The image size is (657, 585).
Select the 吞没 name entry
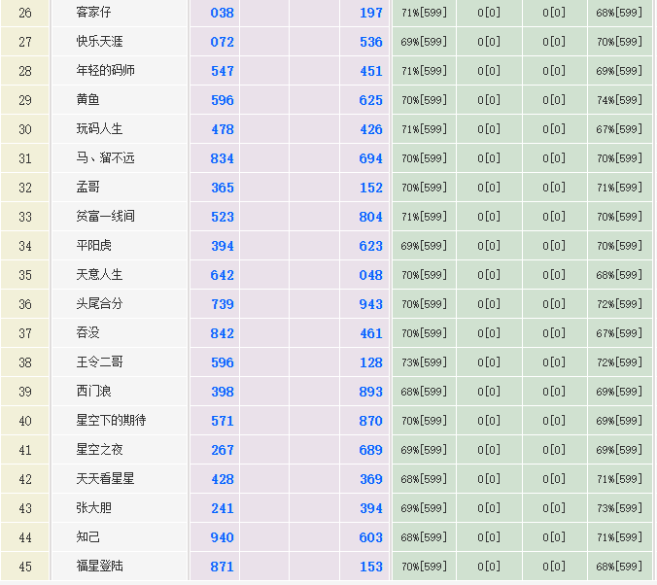87,333
